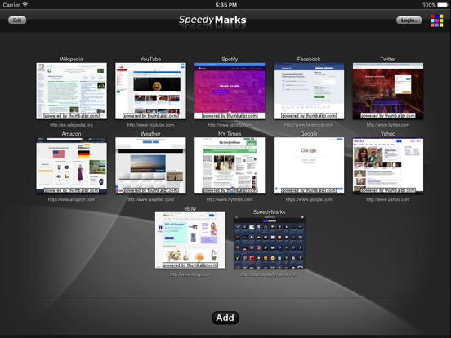Screen dimensions: 451x338
Task: Open the Yahoo bookmark thumbnail
Action: (x=388, y=166)
